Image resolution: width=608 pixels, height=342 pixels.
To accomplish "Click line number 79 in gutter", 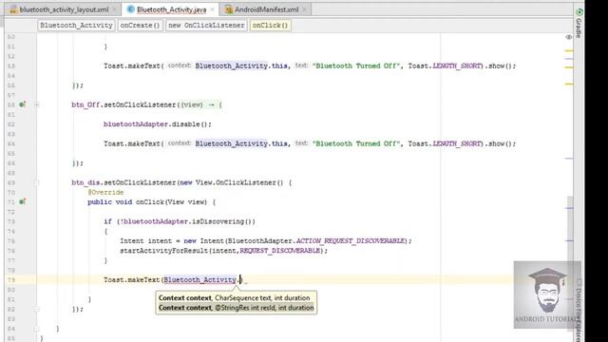I will (10, 280).
